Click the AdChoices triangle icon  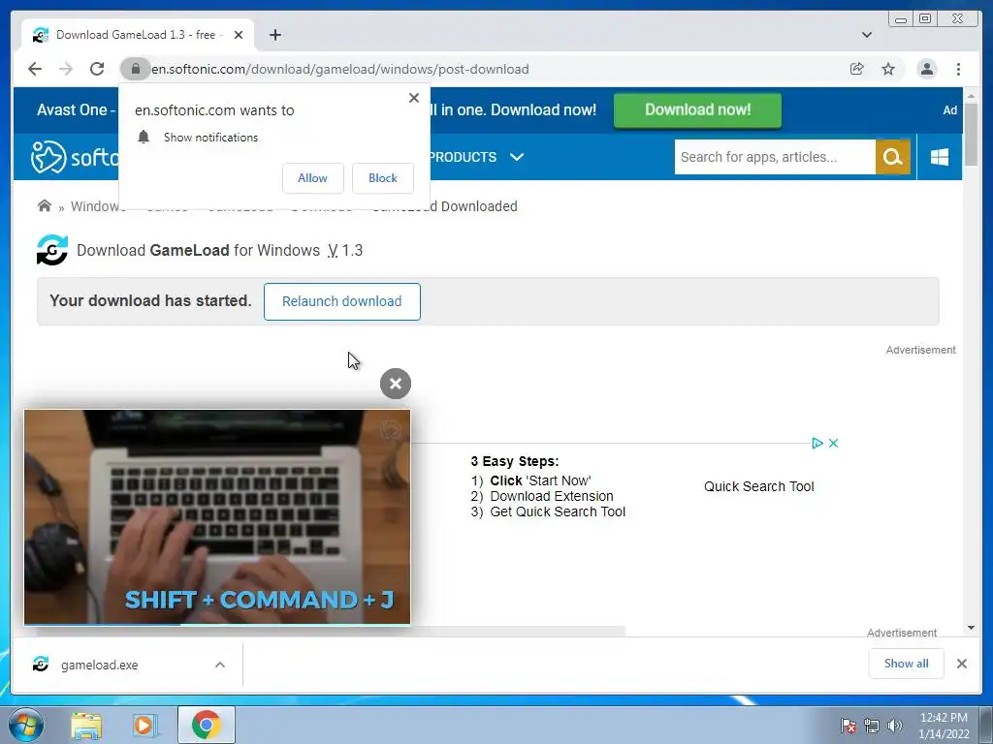pyautogui.click(x=817, y=443)
